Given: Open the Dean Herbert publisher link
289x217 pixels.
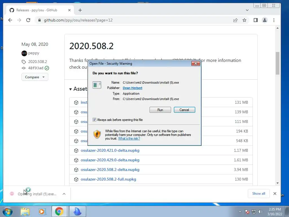Looking at the screenshot, I should point(132,88).
